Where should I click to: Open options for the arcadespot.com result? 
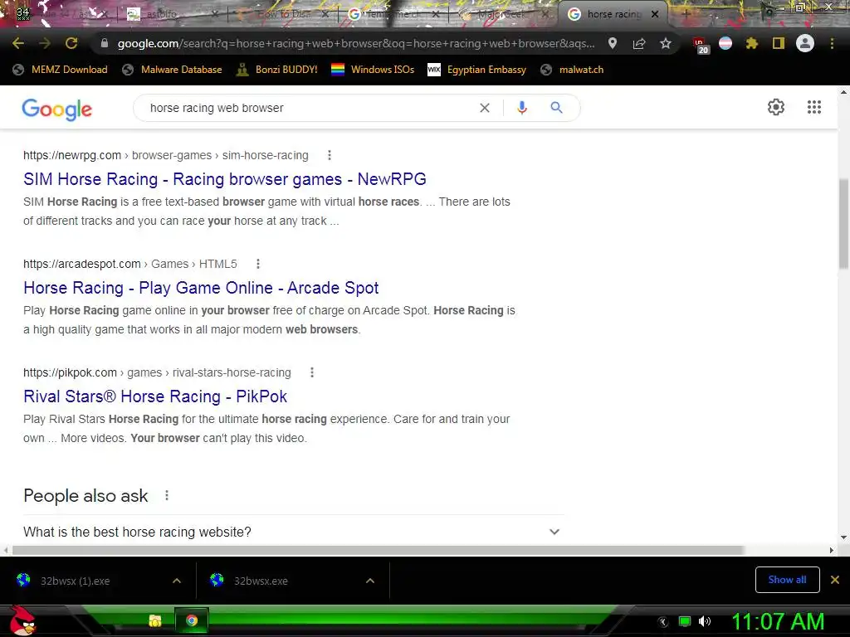tap(258, 264)
